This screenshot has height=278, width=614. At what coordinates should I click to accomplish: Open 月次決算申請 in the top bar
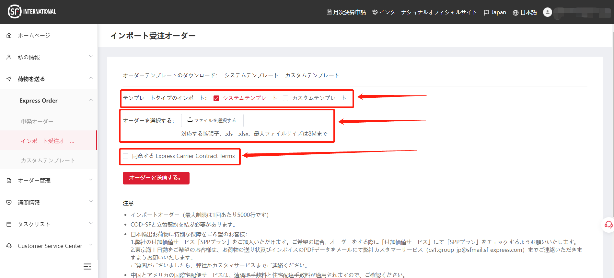(x=346, y=13)
